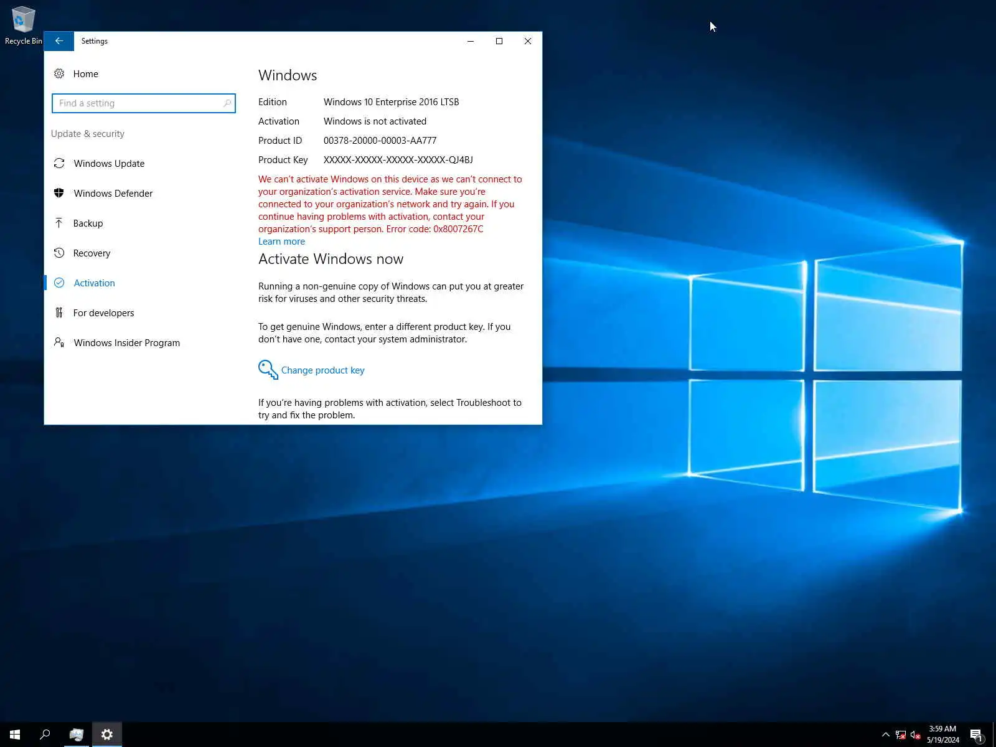This screenshot has height=747, width=996.
Task: Click the Update & security heading
Action: [x=88, y=134]
